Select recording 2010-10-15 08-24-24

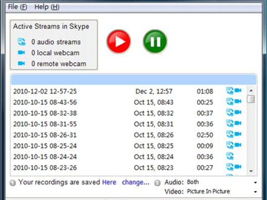point(129,157)
